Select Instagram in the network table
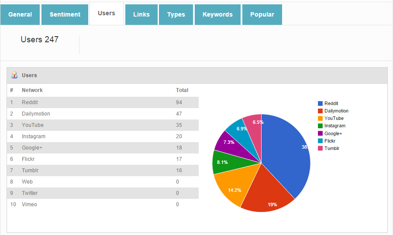 click(34, 136)
